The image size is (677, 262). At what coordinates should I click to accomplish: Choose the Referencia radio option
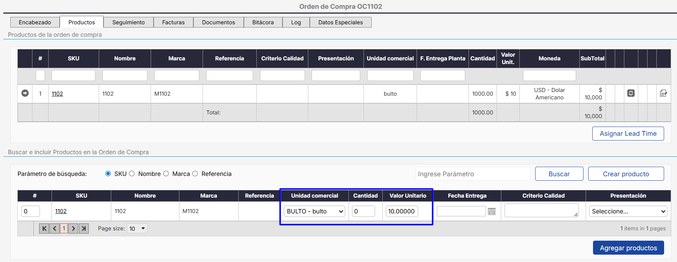pyautogui.click(x=195, y=174)
